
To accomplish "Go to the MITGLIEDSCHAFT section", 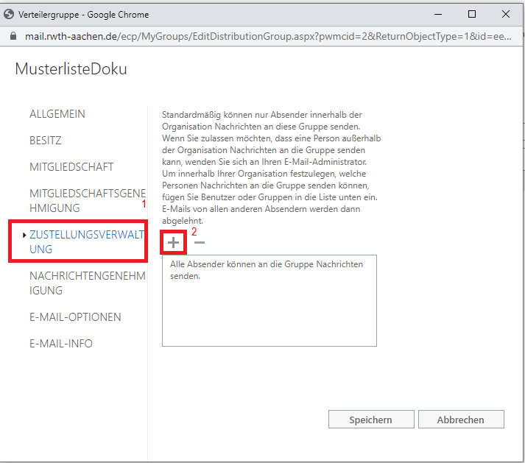I will click(x=71, y=167).
